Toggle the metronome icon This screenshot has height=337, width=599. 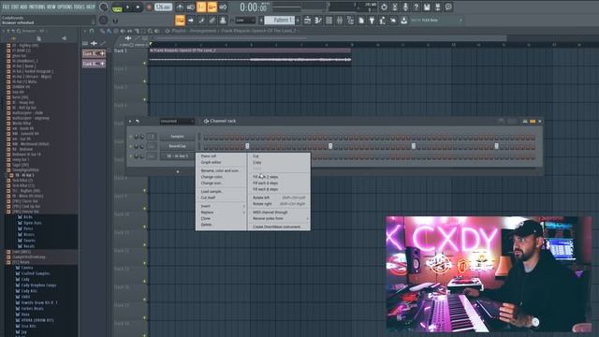[x=180, y=7]
